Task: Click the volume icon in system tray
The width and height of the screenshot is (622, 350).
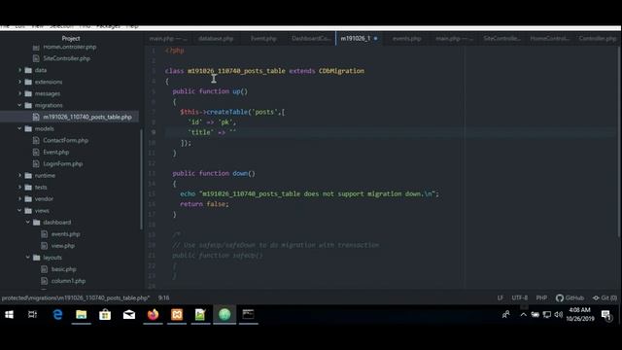Action: 559,315
